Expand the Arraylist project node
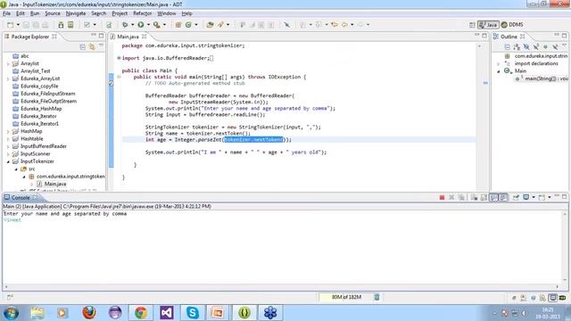 (8, 63)
